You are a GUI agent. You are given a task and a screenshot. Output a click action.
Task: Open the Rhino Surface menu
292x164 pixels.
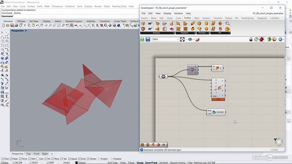31,6
